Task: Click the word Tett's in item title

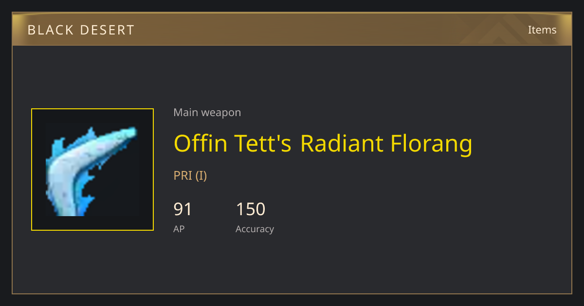Action: tap(263, 143)
